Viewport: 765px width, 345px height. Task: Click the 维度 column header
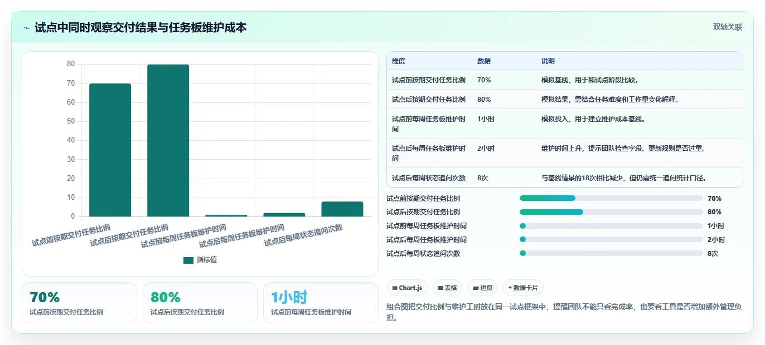click(x=399, y=61)
